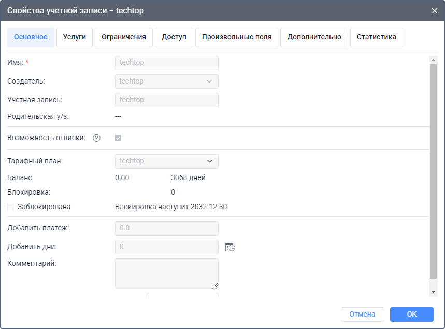
Task: Confirm with the OK button
Action: tap(411, 314)
